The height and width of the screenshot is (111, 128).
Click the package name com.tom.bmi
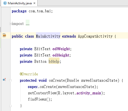click(x=40, y=11)
